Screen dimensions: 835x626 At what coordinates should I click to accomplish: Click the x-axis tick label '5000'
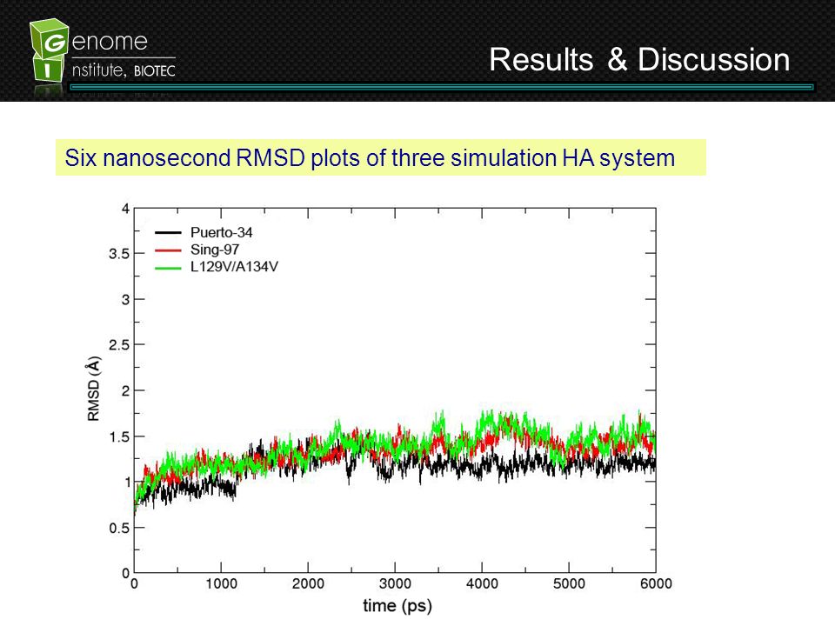click(569, 584)
